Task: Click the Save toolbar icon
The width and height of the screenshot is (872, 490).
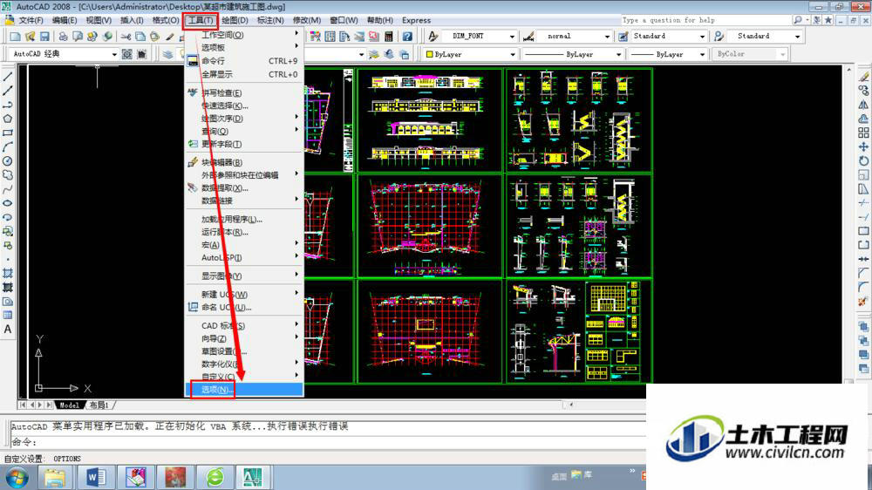Action: (44, 36)
